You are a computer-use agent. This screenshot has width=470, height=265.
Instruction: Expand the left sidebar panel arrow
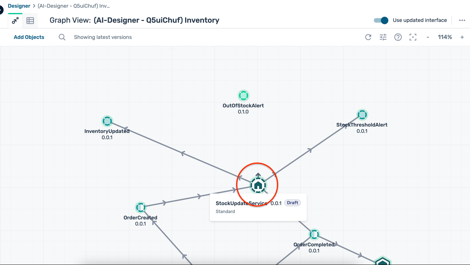tap(1, 10)
